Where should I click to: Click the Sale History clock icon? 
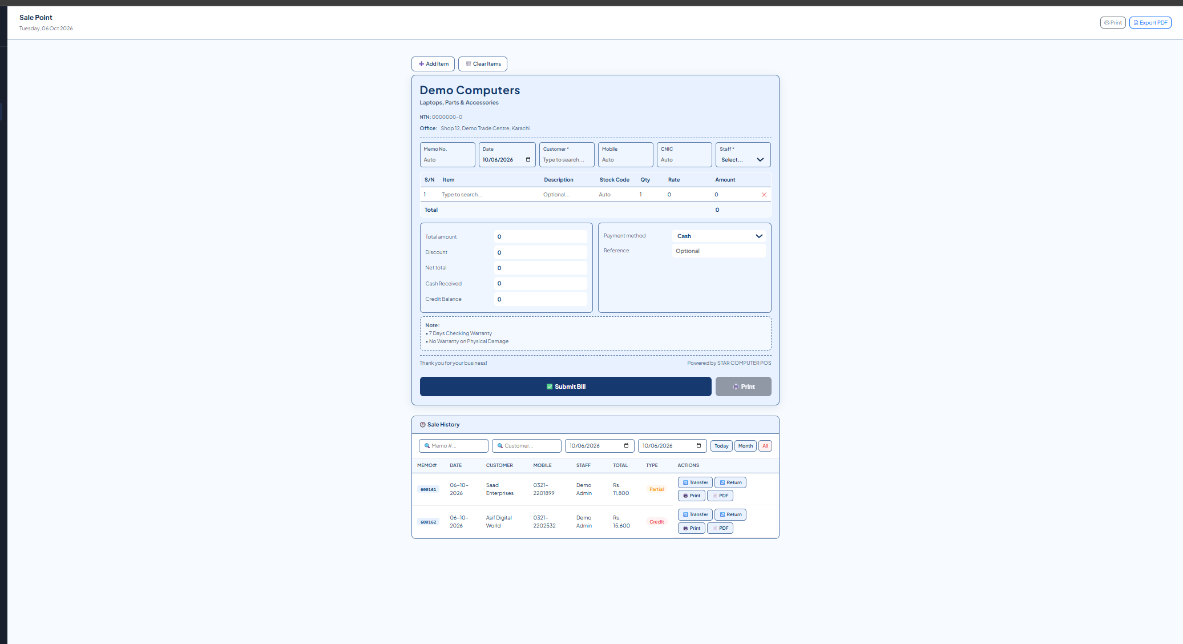click(x=423, y=425)
